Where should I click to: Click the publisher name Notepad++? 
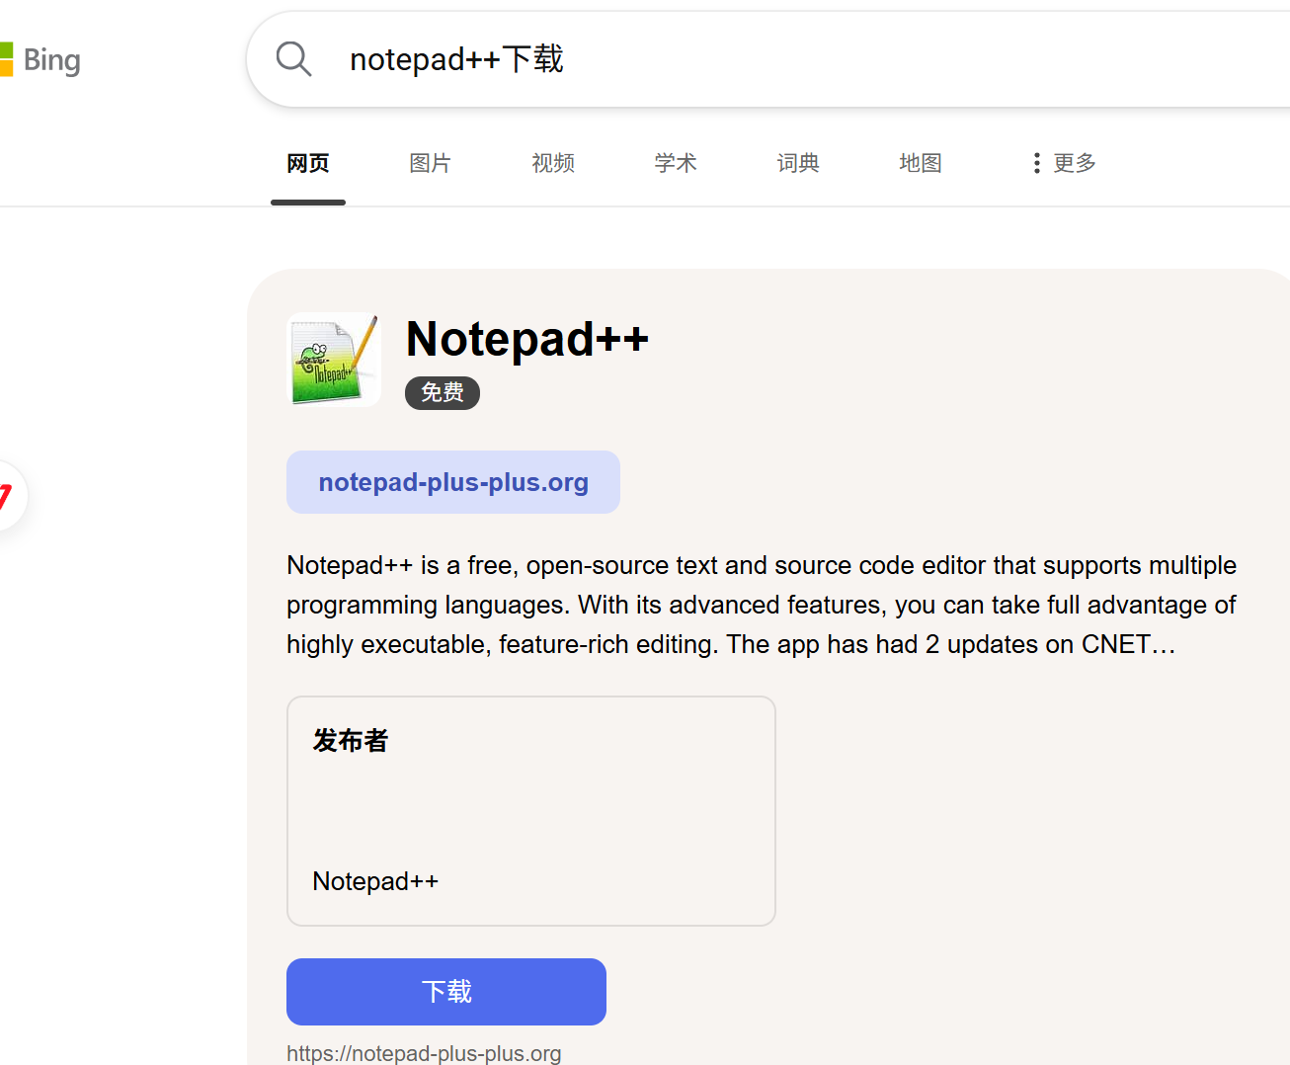pos(375,881)
